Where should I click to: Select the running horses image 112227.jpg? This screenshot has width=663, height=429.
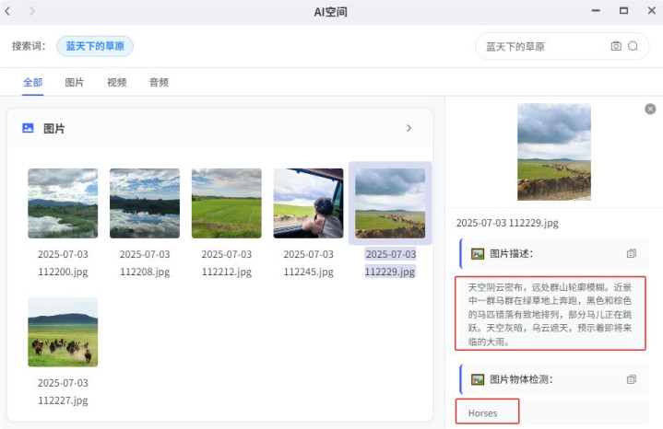click(x=63, y=331)
